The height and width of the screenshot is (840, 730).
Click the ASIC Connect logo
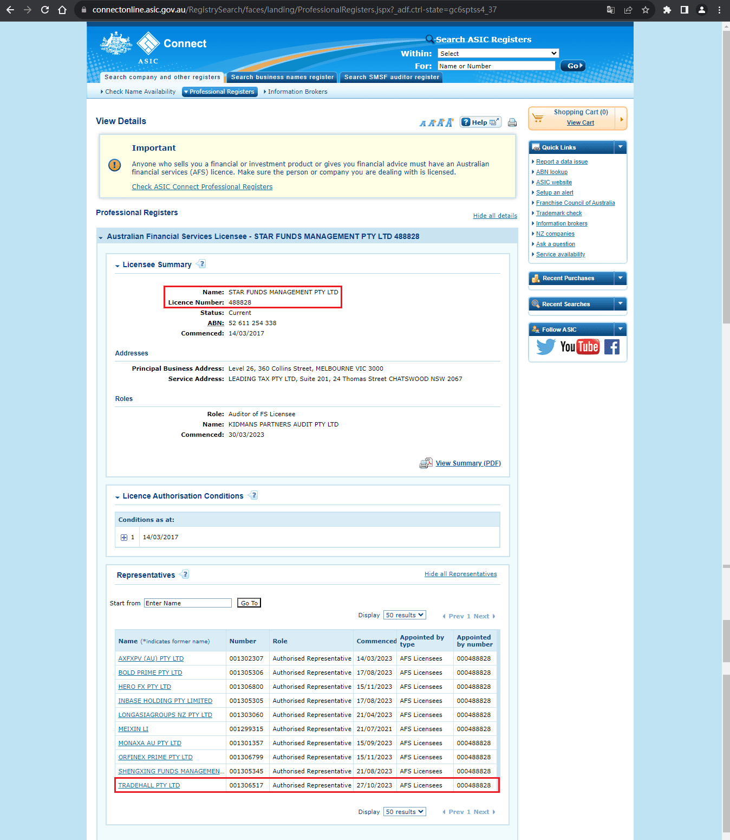click(154, 48)
